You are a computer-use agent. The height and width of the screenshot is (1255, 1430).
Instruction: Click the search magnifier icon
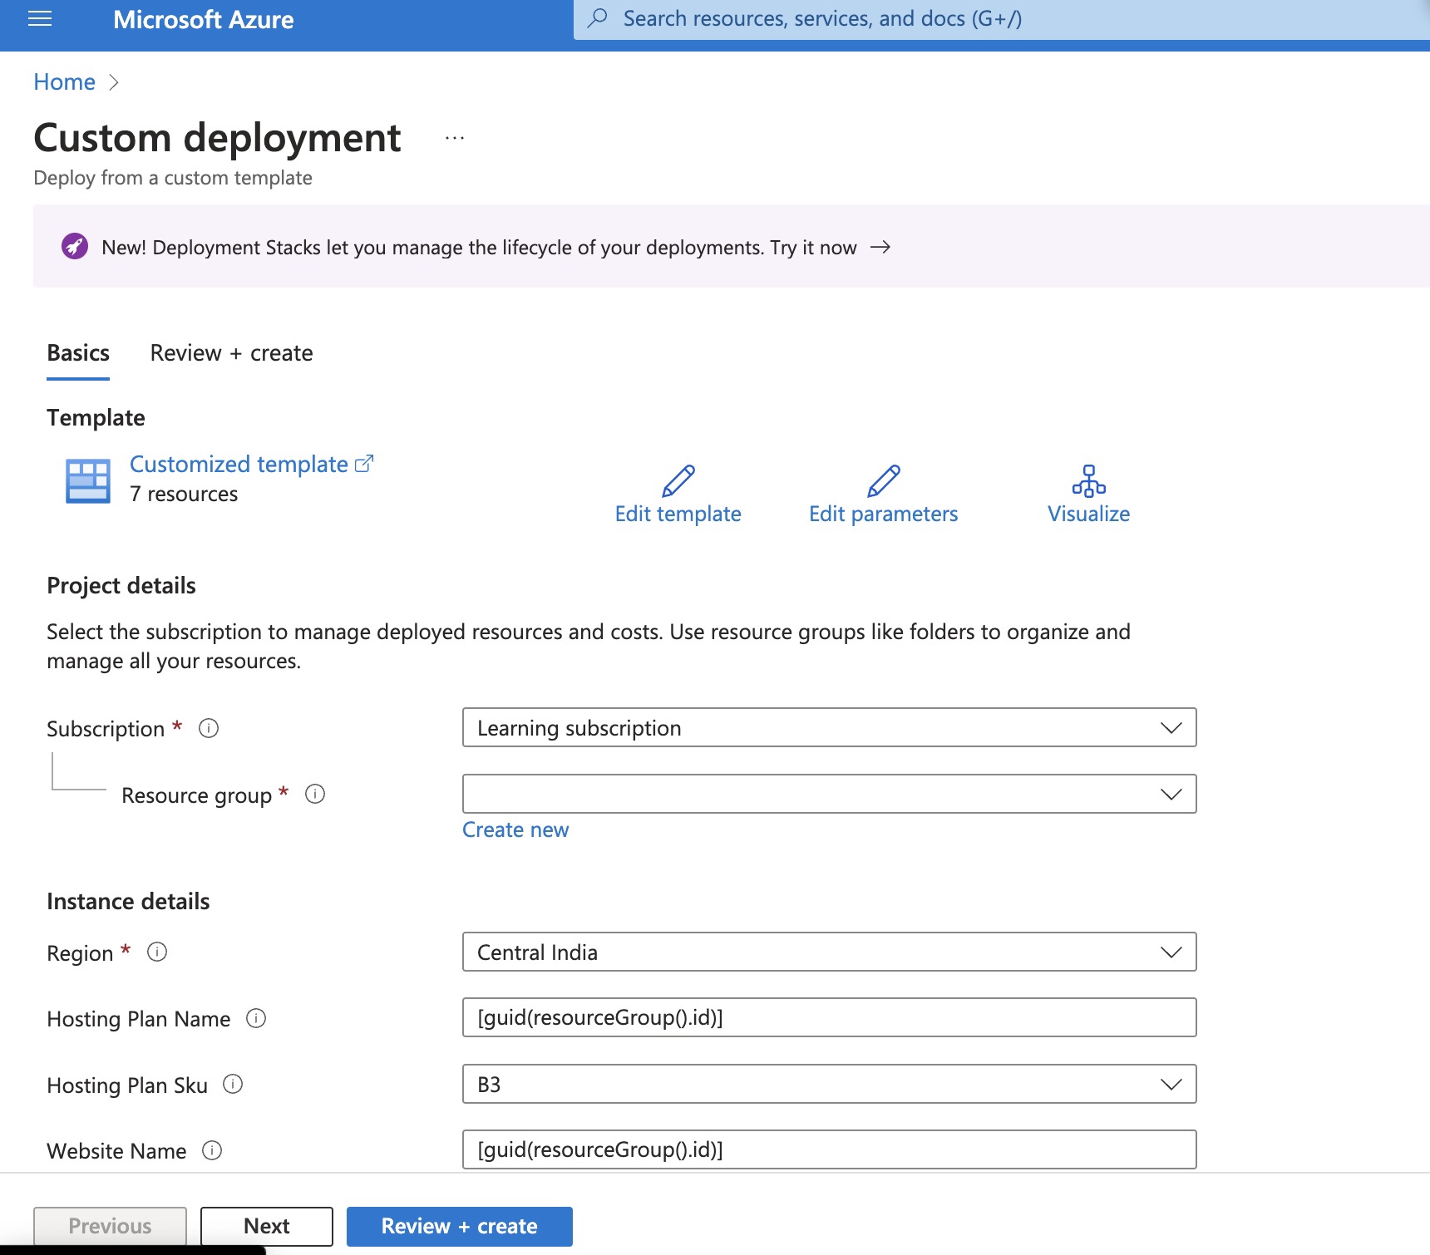[597, 18]
